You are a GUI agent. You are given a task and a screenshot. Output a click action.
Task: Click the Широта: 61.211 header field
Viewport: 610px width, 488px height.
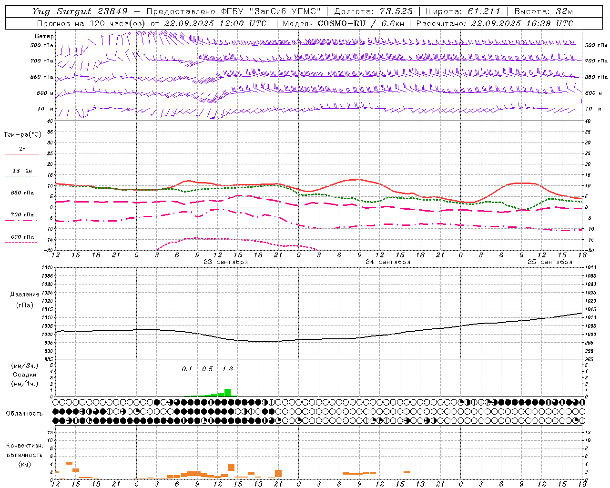tap(463, 11)
